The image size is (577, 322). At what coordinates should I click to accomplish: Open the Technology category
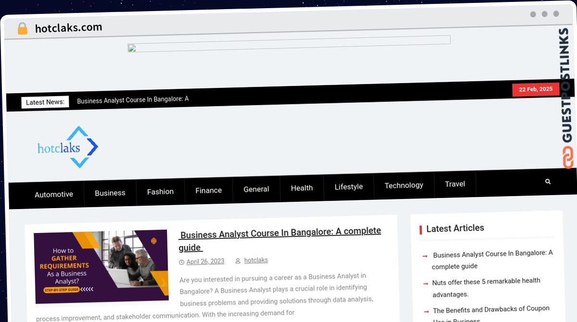pos(404,185)
